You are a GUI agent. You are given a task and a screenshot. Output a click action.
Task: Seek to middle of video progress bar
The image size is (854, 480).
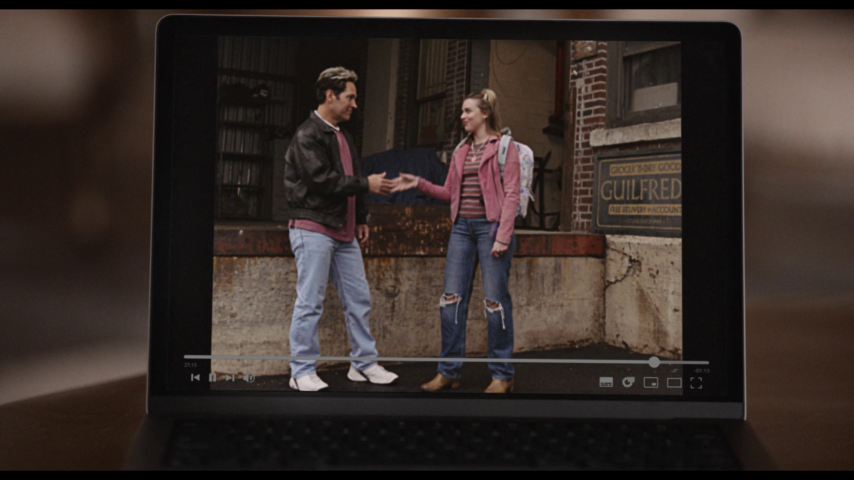446,359
